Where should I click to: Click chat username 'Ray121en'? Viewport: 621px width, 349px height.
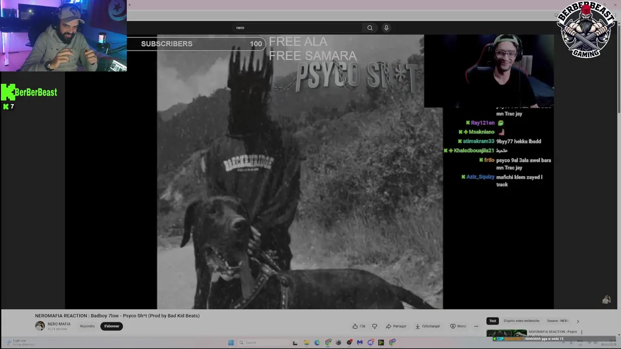[x=483, y=123]
